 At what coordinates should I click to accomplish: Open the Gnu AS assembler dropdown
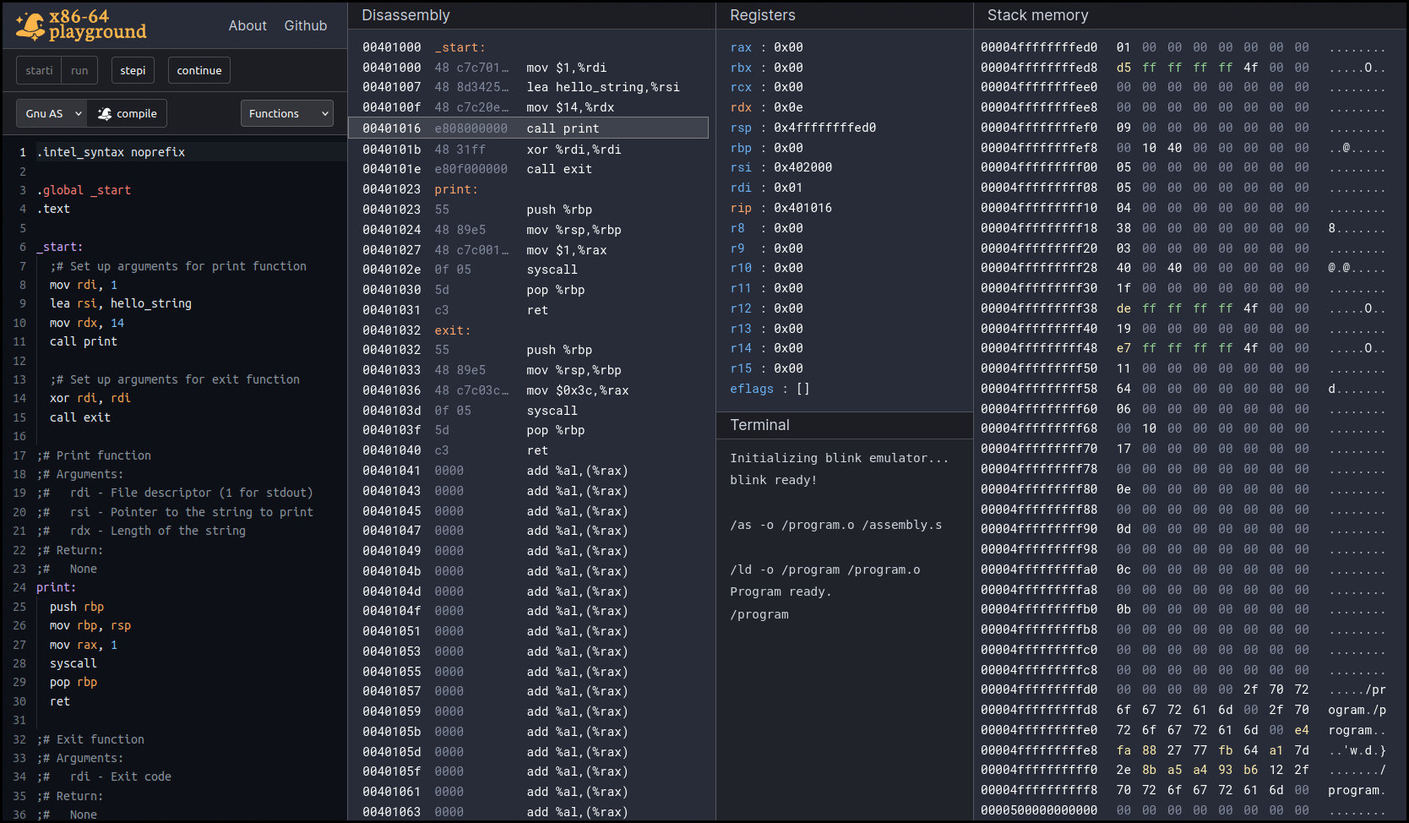pyautogui.click(x=52, y=113)
